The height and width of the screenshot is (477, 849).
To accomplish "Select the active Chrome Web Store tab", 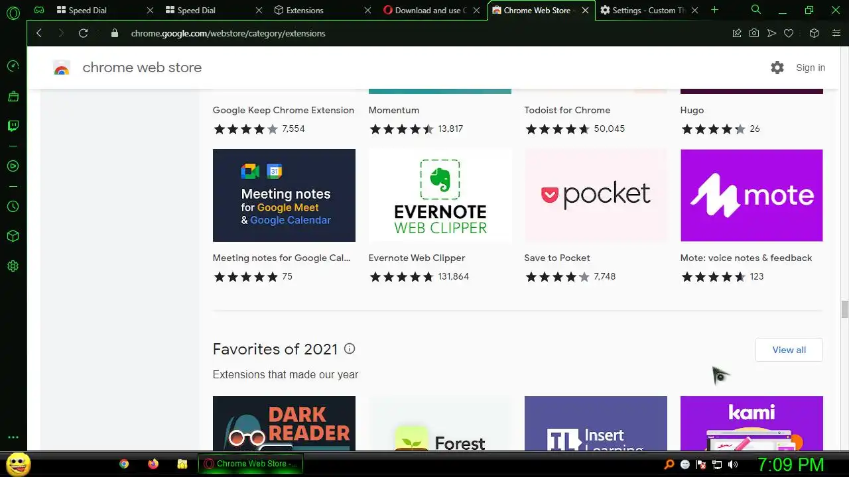I will pos(540,11).
